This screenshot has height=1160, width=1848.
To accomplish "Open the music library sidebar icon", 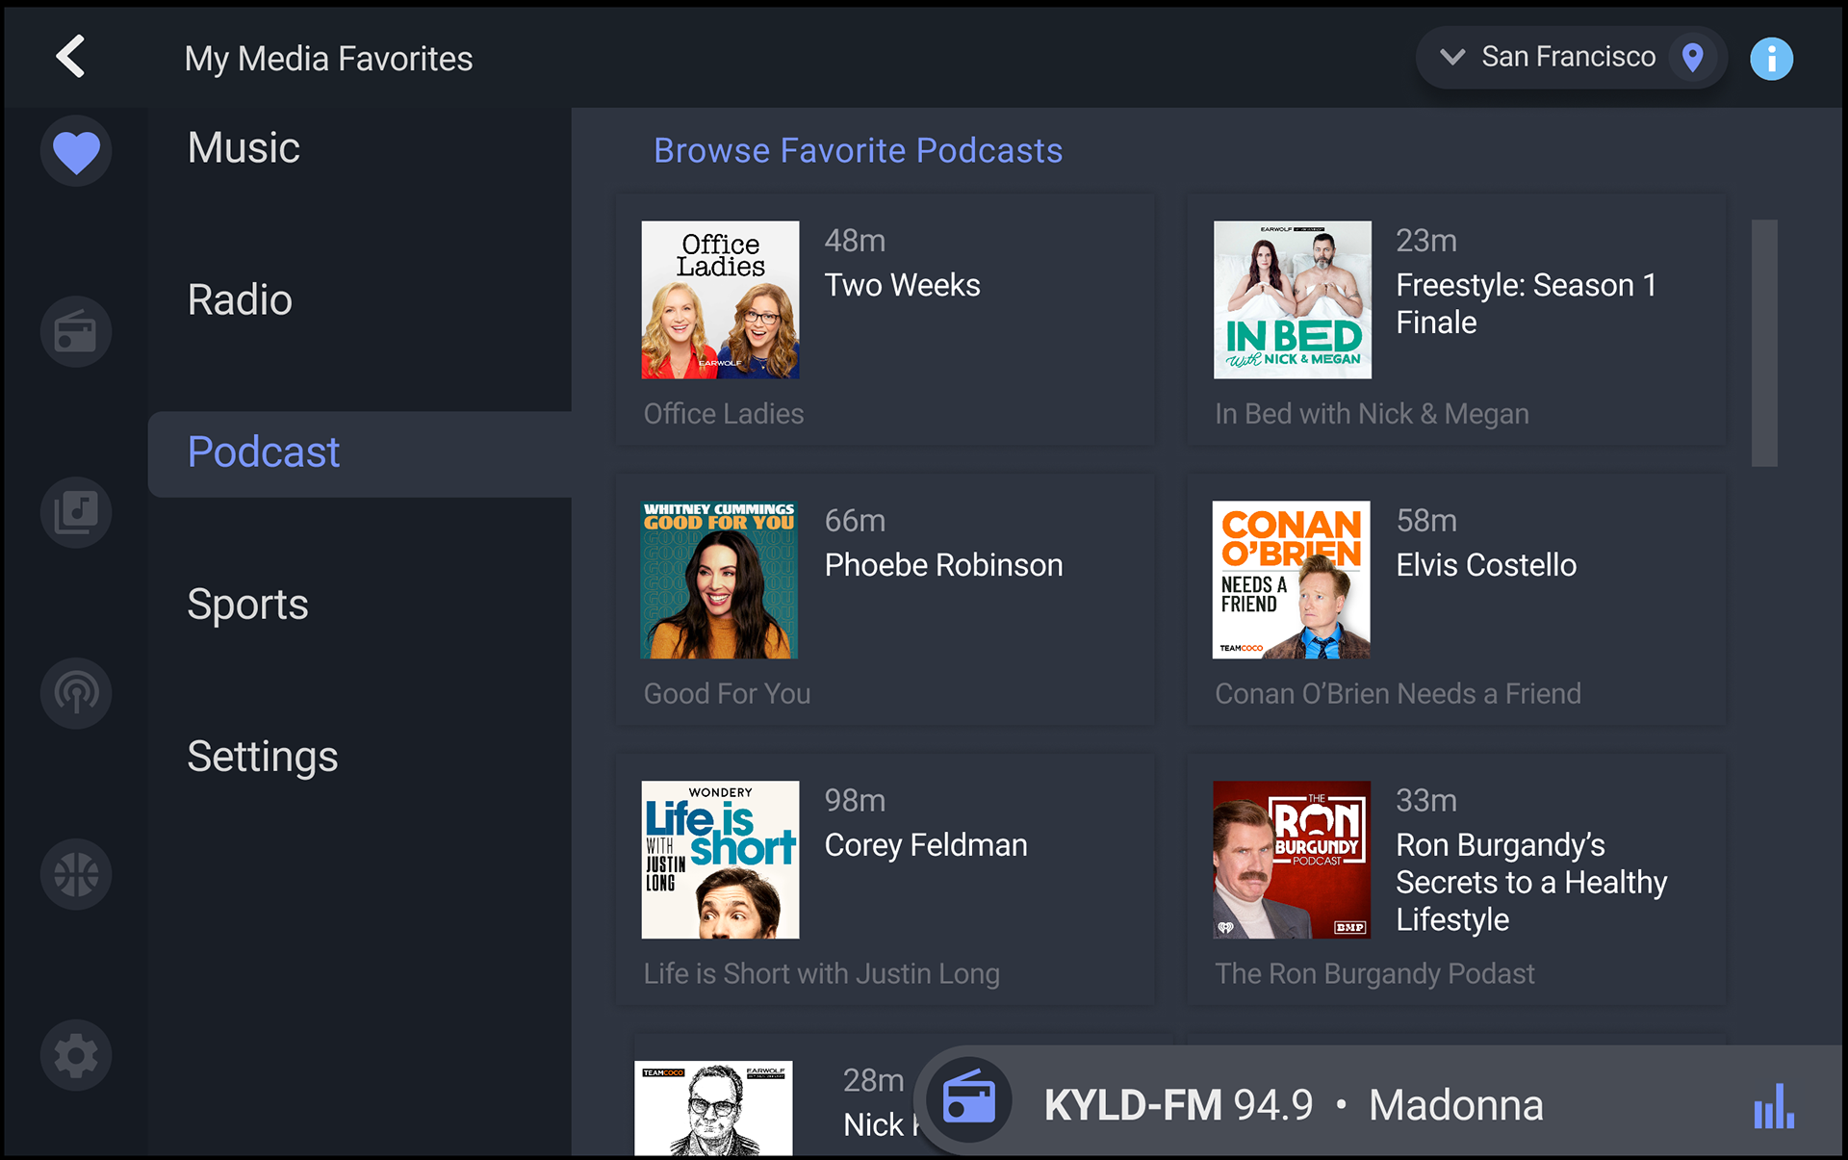I will coord(76,512).
